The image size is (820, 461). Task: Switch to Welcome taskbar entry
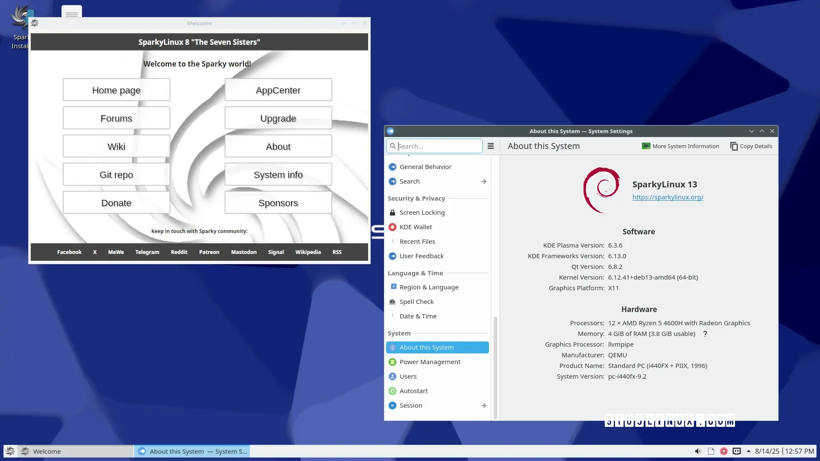(76, 451)
